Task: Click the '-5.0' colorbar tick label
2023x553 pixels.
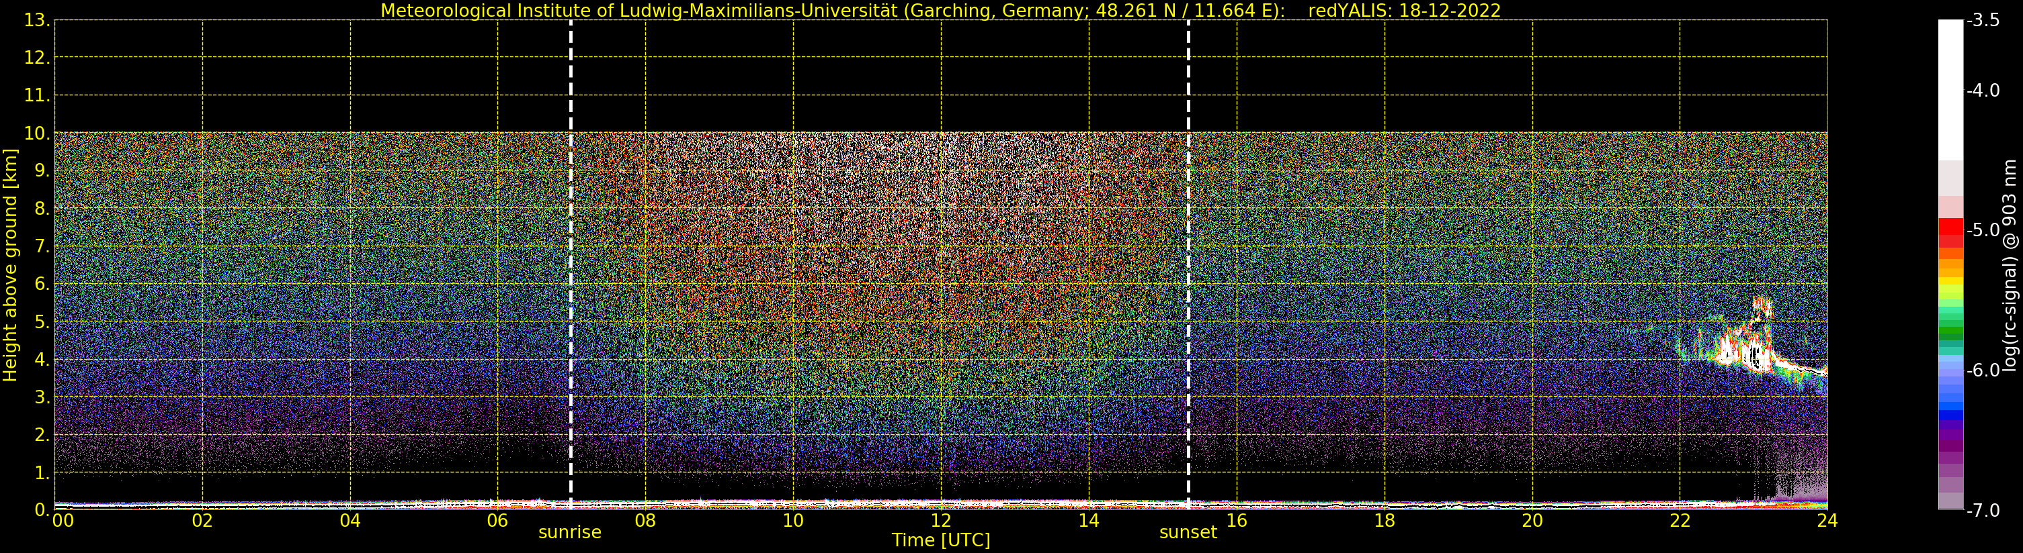Action: pyautogui.click(x=1983, y=230)
